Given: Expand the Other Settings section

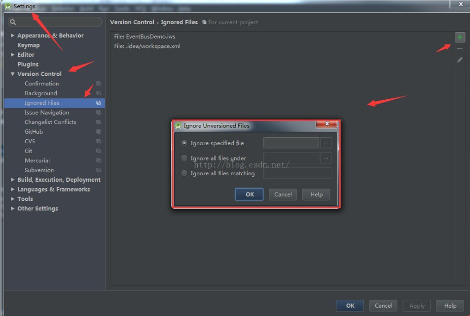Looking at the screenshot, I should tap(12, 208).
